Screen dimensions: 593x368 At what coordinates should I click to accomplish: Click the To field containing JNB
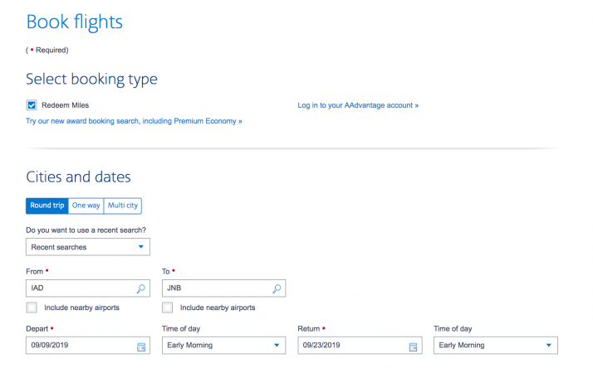click(x=214, y=289)
